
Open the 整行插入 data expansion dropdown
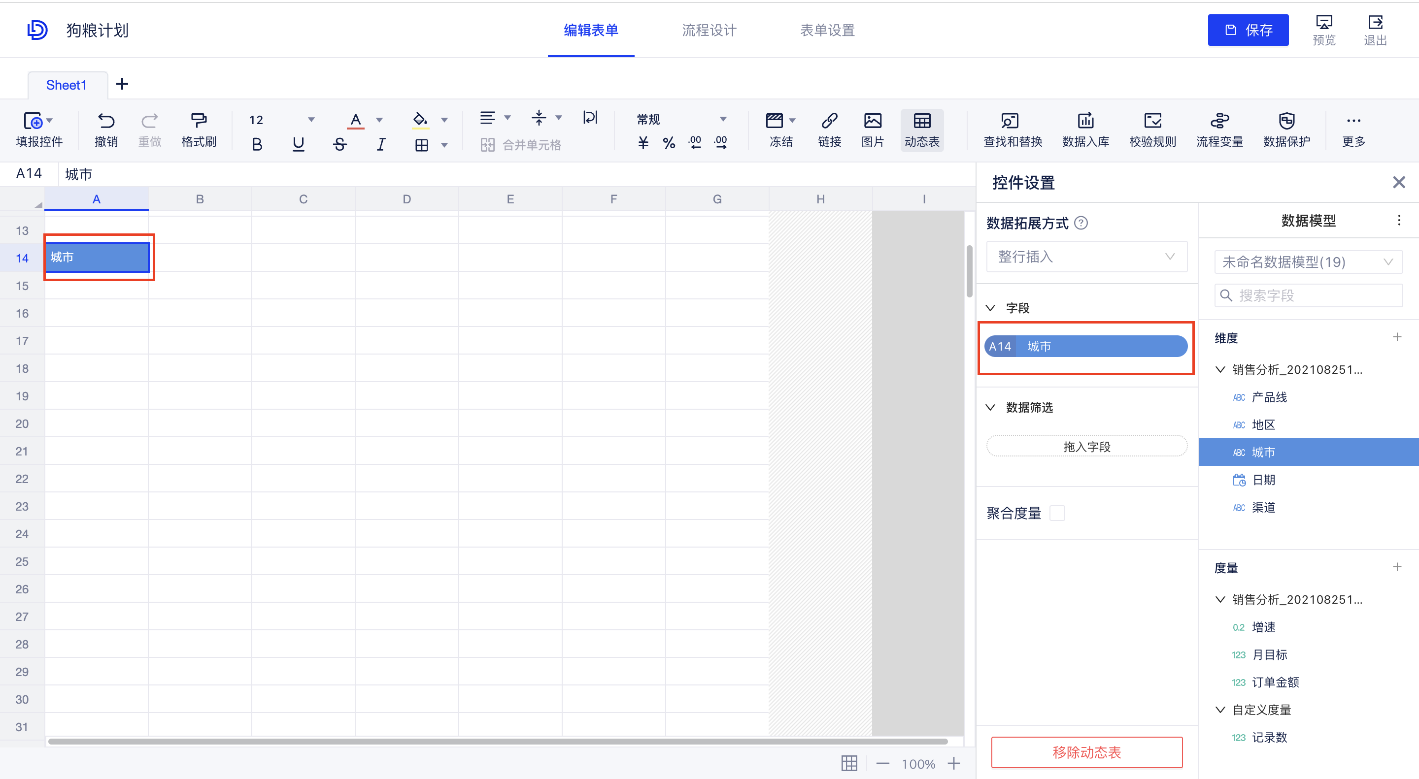point(1086,257)
